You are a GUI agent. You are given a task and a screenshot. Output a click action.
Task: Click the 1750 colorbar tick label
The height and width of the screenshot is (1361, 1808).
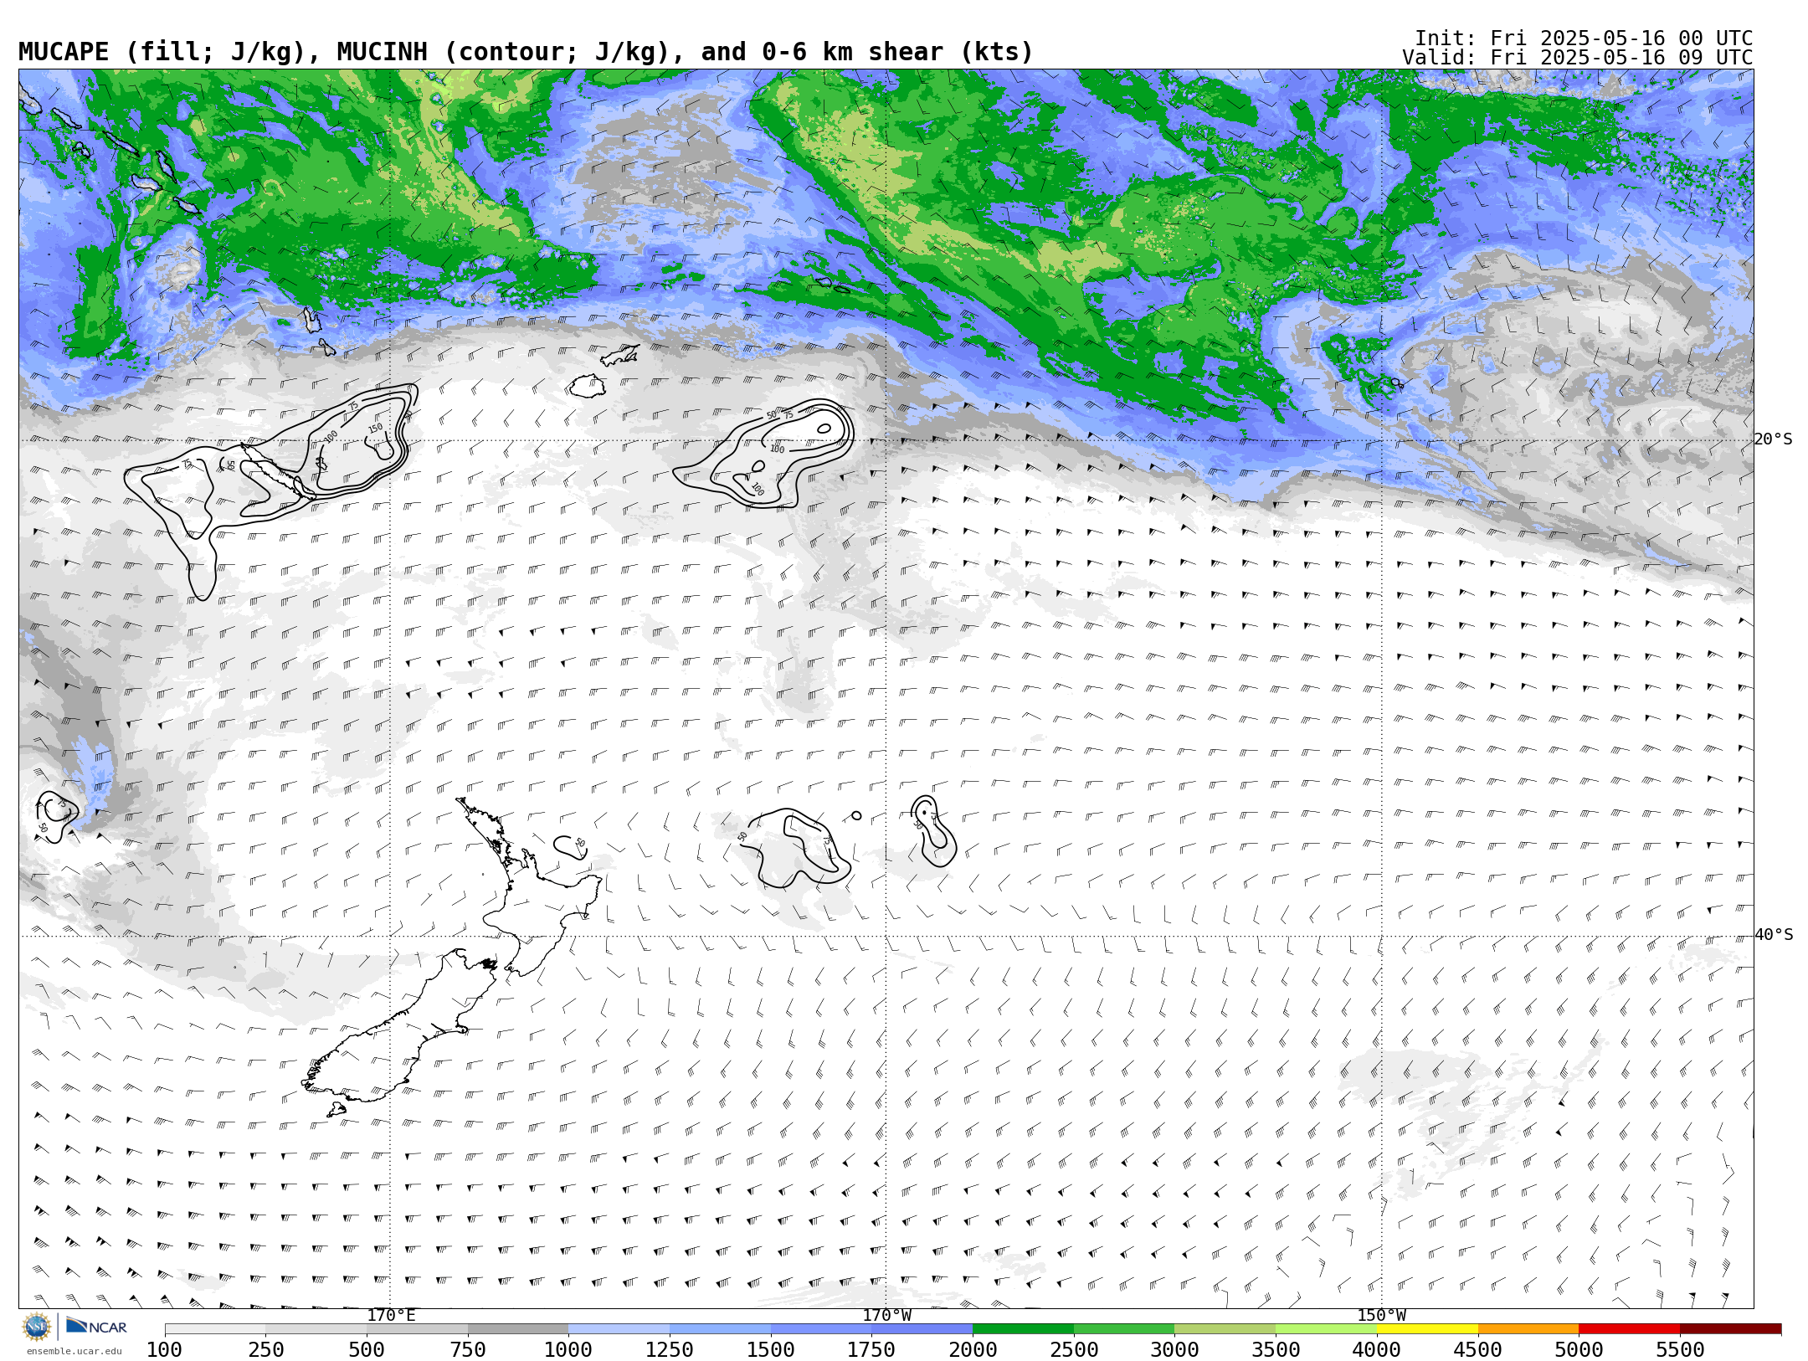pos(871,1350)
